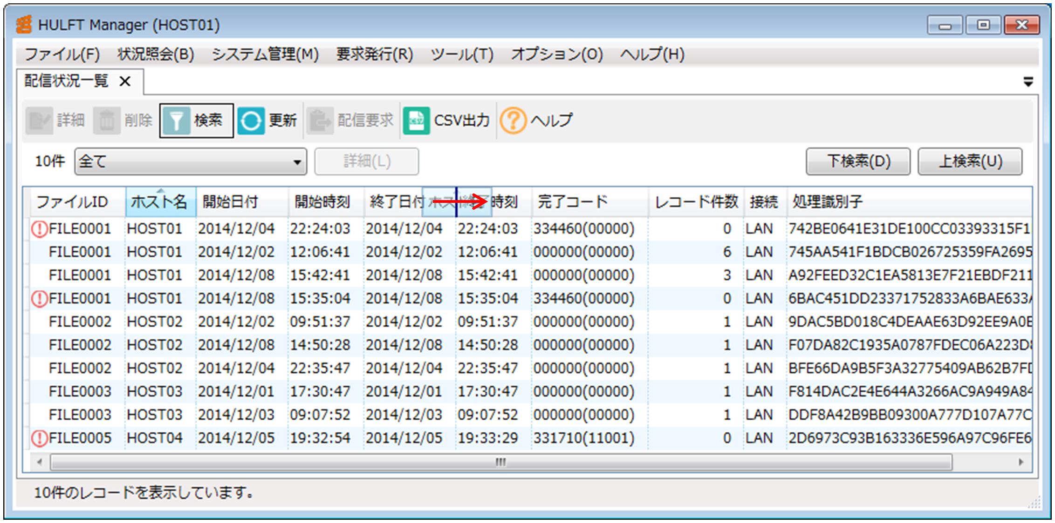
Task: Select FILE0003 row starting 09:07:52
Action: click(531, 415)
